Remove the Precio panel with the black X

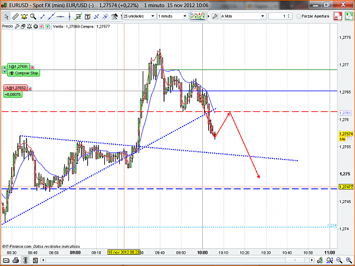point(35,26)
